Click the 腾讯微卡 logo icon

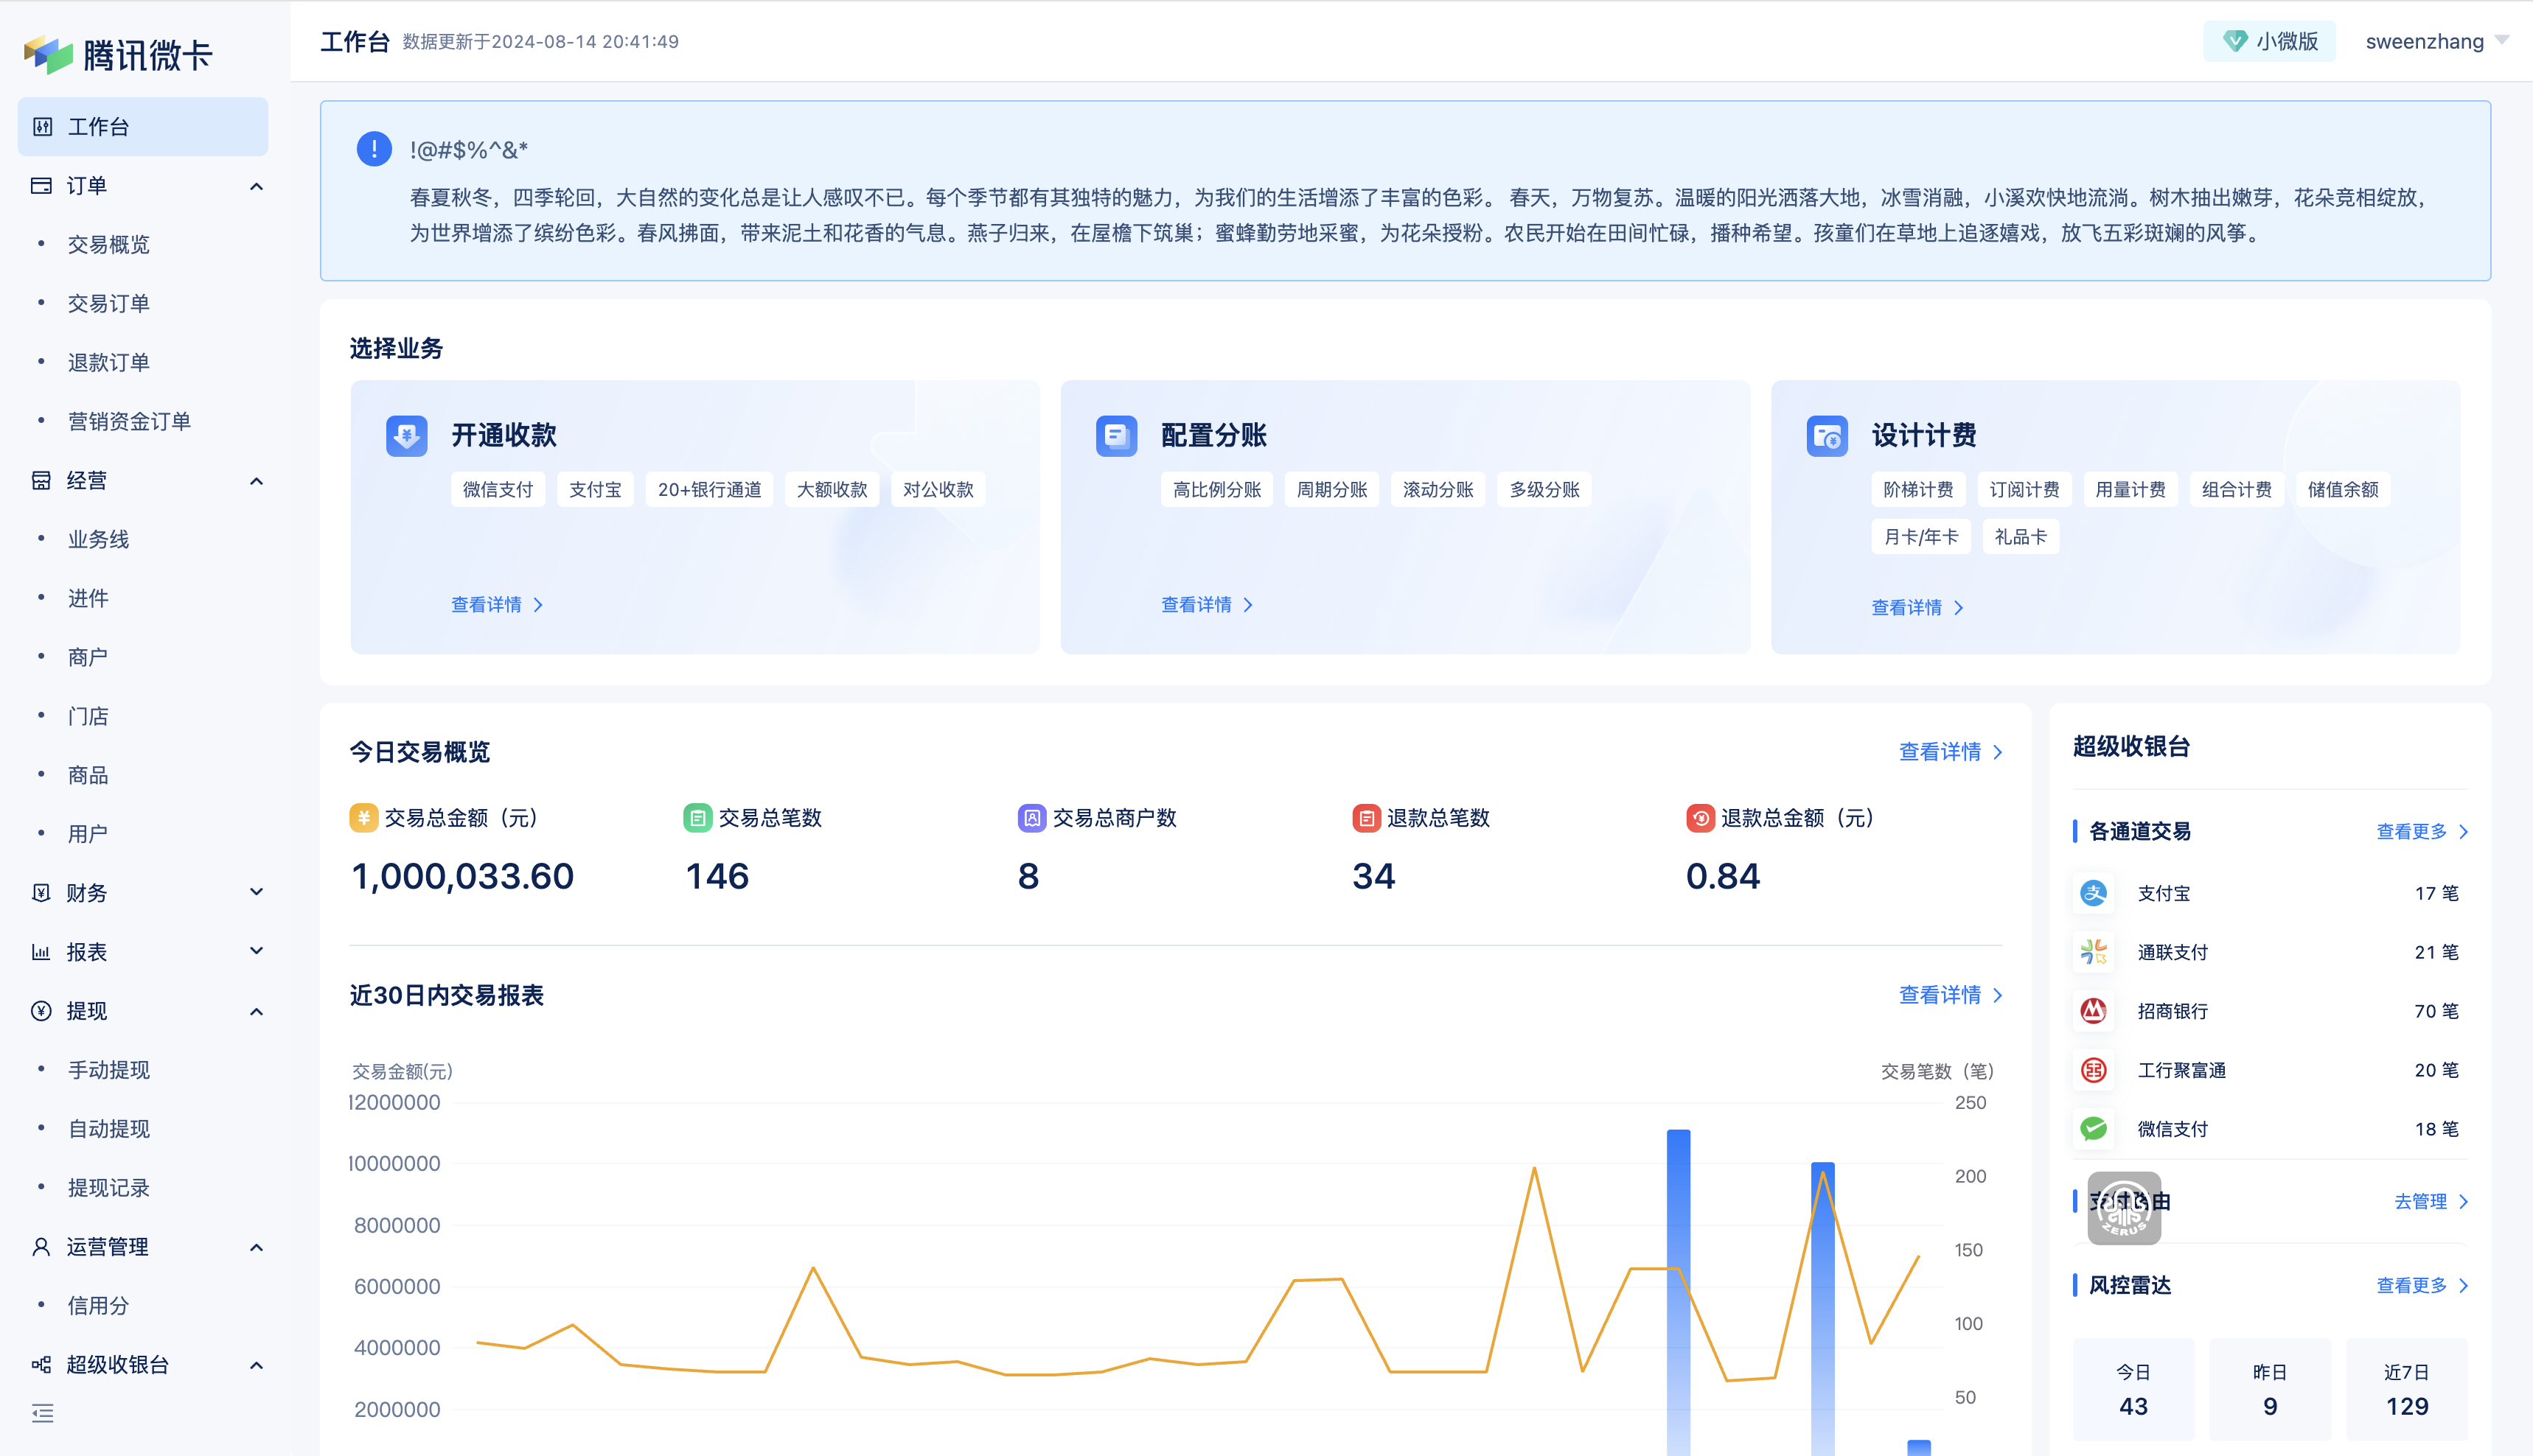(48, 55)
